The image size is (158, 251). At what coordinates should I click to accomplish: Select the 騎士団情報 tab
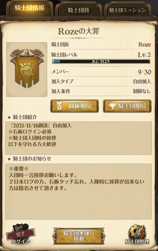click(29, 8)
